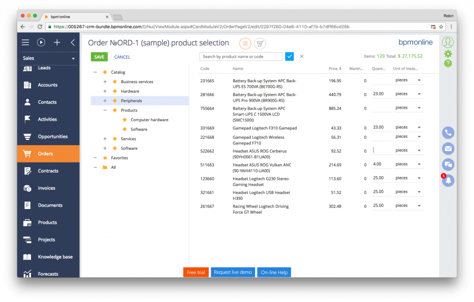Open the hamburger navigation menu
This screenshot has height=302, width=474.
(25, 43)
